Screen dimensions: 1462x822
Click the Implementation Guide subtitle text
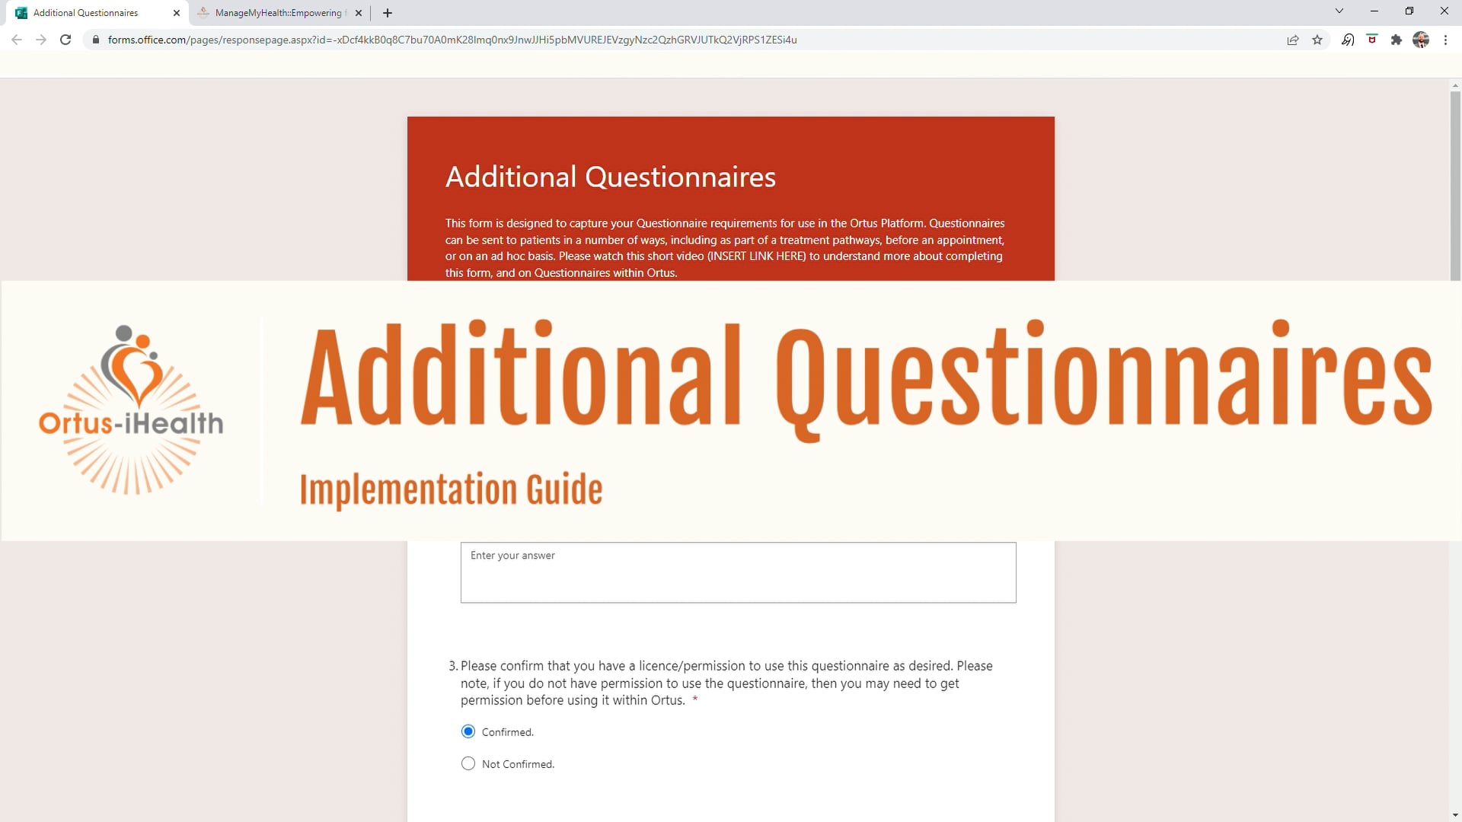[x=451, y=489]
